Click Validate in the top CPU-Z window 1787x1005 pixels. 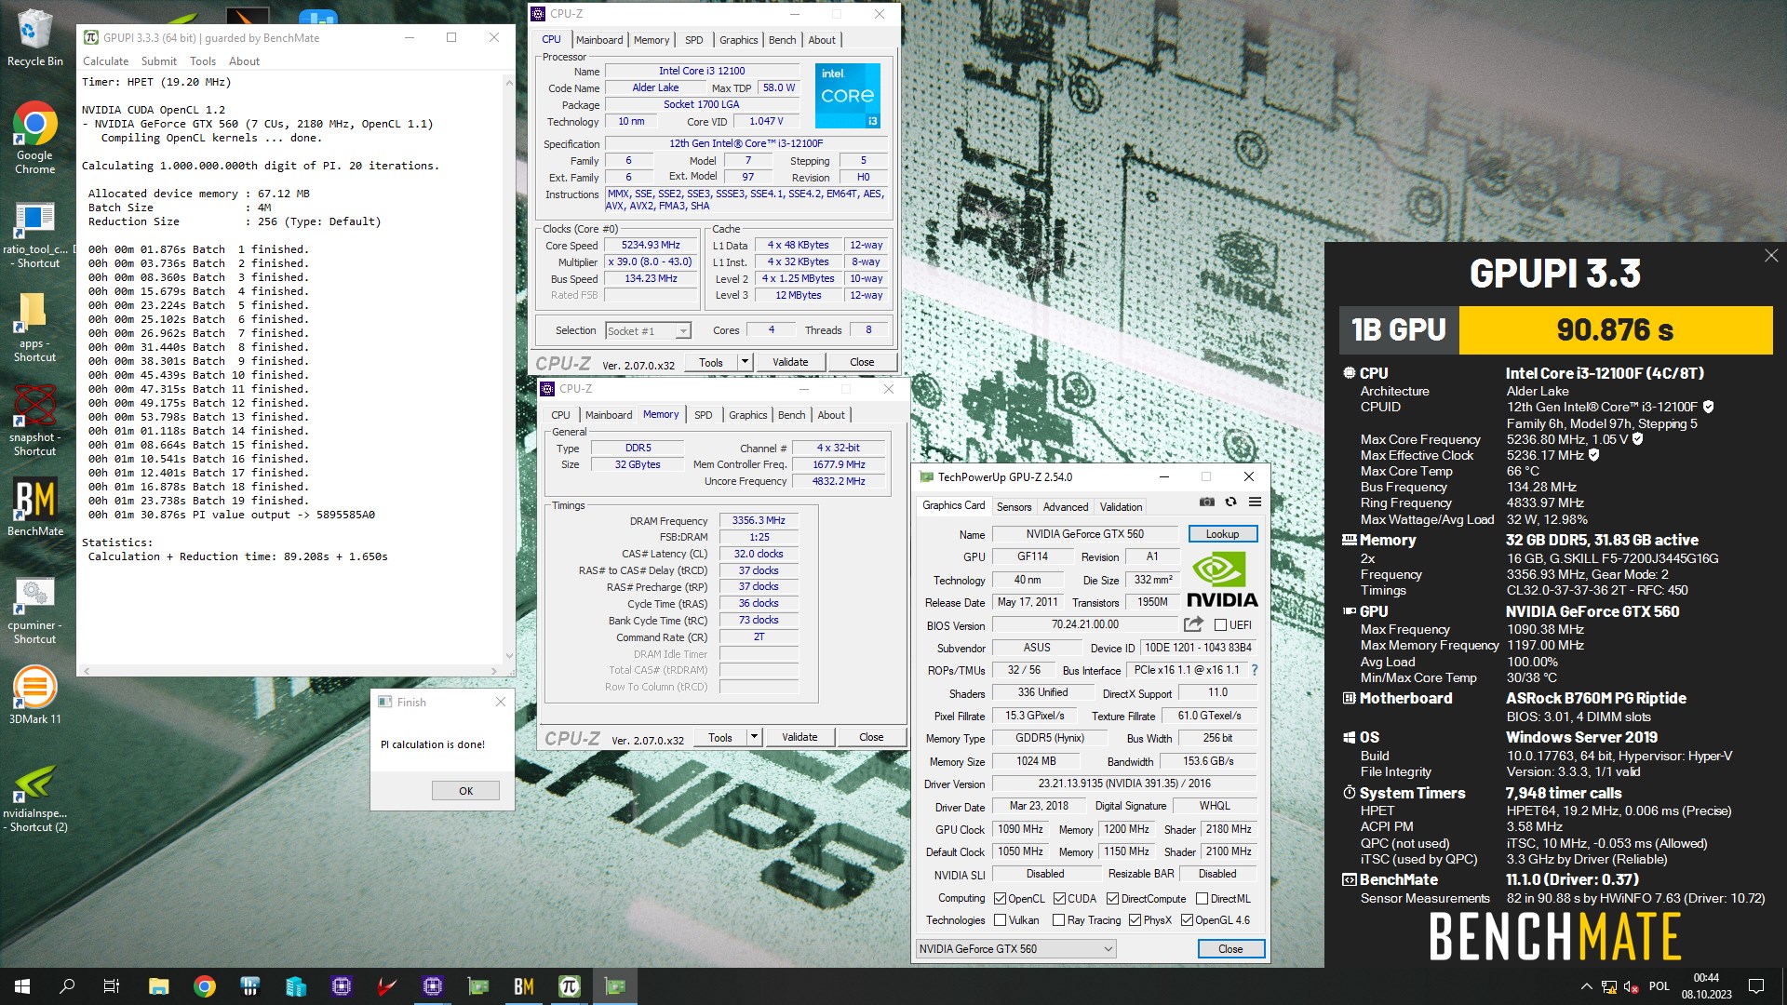click(790, 362)
